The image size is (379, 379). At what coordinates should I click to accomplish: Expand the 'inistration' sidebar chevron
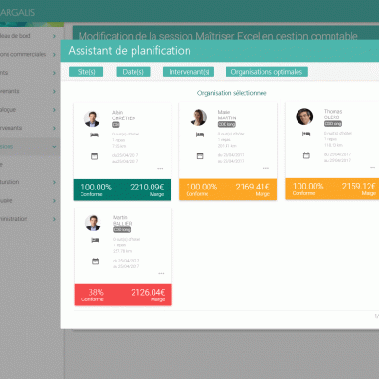(54, 219)
